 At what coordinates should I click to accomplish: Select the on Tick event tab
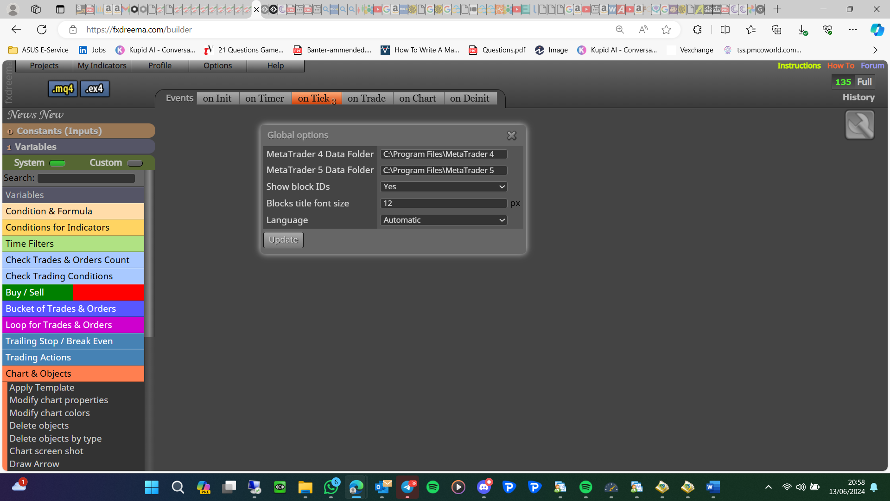pyautogui.click(x=317, y=98)
